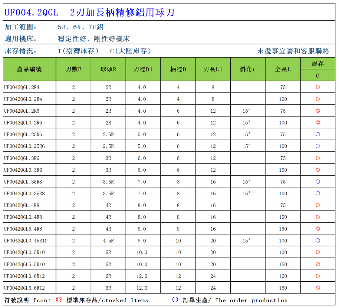Click the 球頭R column header
This screenshot has width=339, height=308.
click(108, 69)
